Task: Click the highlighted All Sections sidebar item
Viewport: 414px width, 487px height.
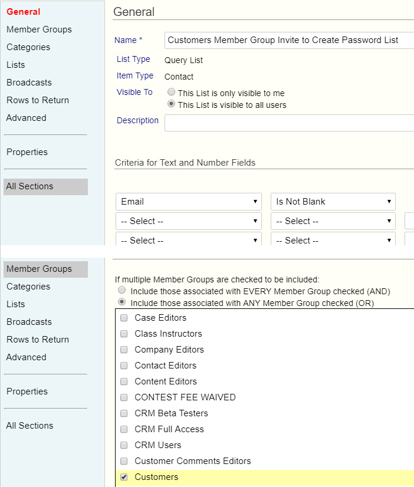Action: (x=30, y=186)
